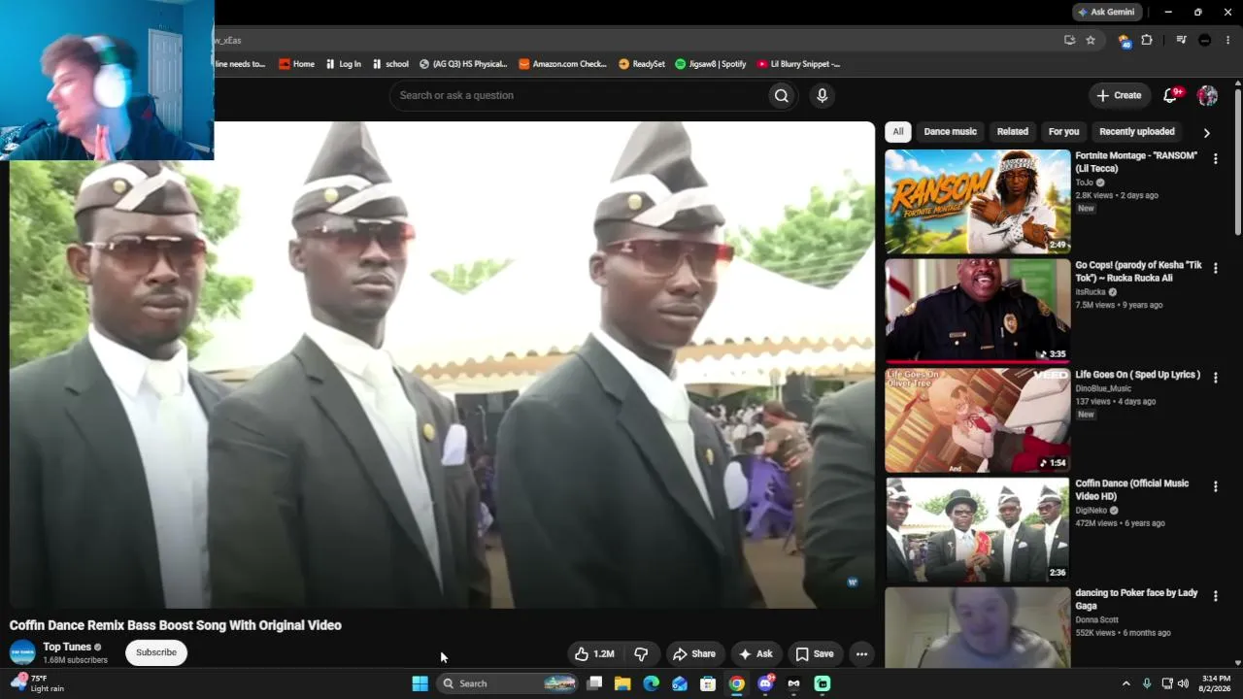This screenshot has width=1243, height=699.
Task: Like the Coffin Dance Remix video
Action: [x=594, y=654]
